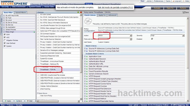Viewport: 190px width, 106px height.
Task: Select ThreatRadar - Malicious IPs policy
Action: tap(49, 64)
